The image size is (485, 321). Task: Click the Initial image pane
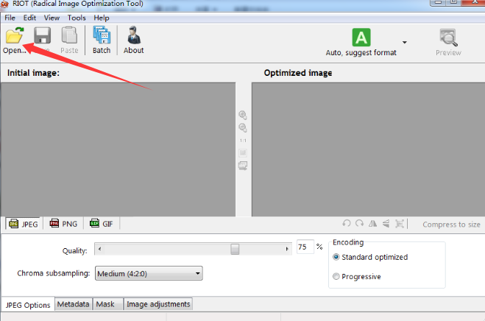coord(118,149)
